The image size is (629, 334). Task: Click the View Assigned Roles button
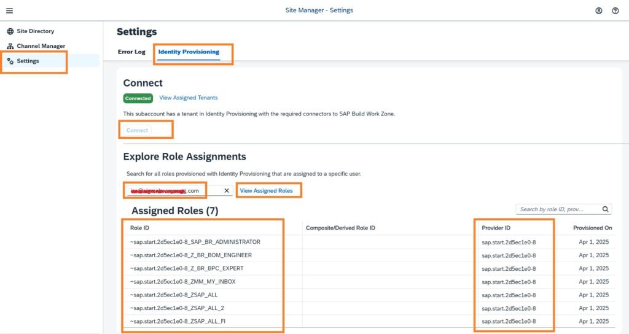(x=266, y=191)
